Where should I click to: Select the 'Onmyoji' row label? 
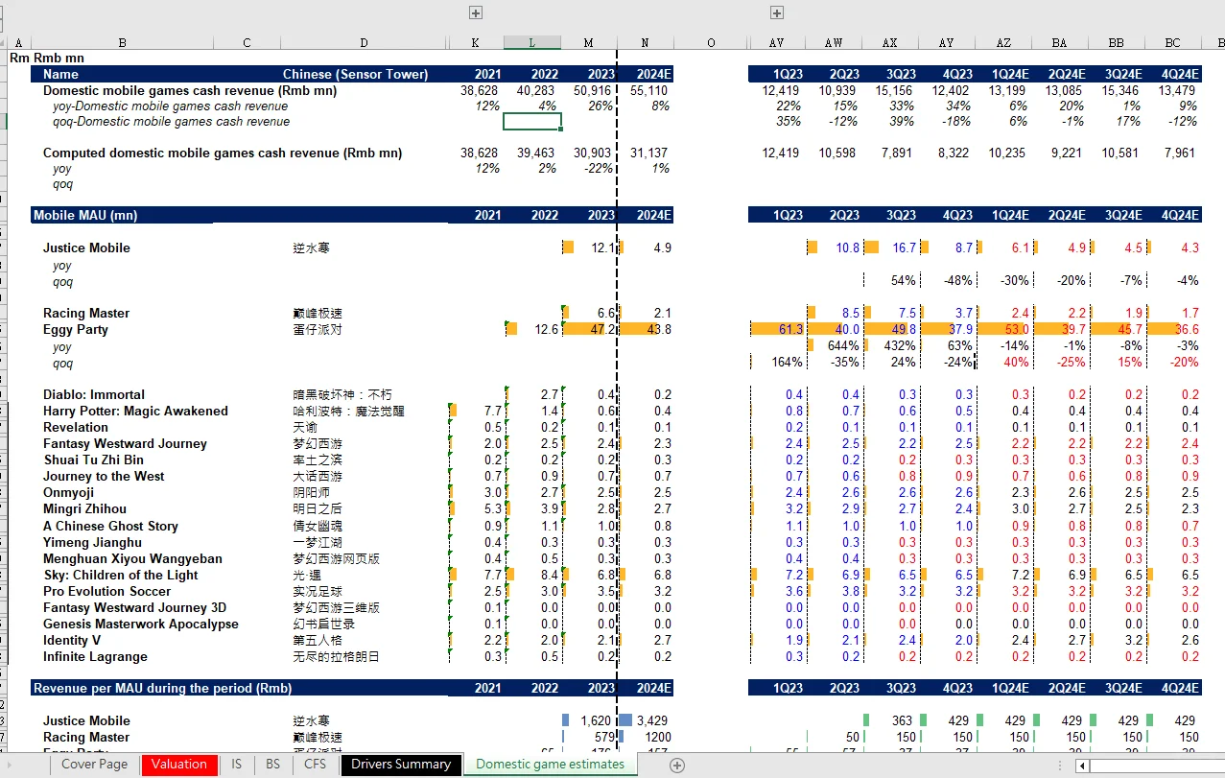tap(69, 492)
